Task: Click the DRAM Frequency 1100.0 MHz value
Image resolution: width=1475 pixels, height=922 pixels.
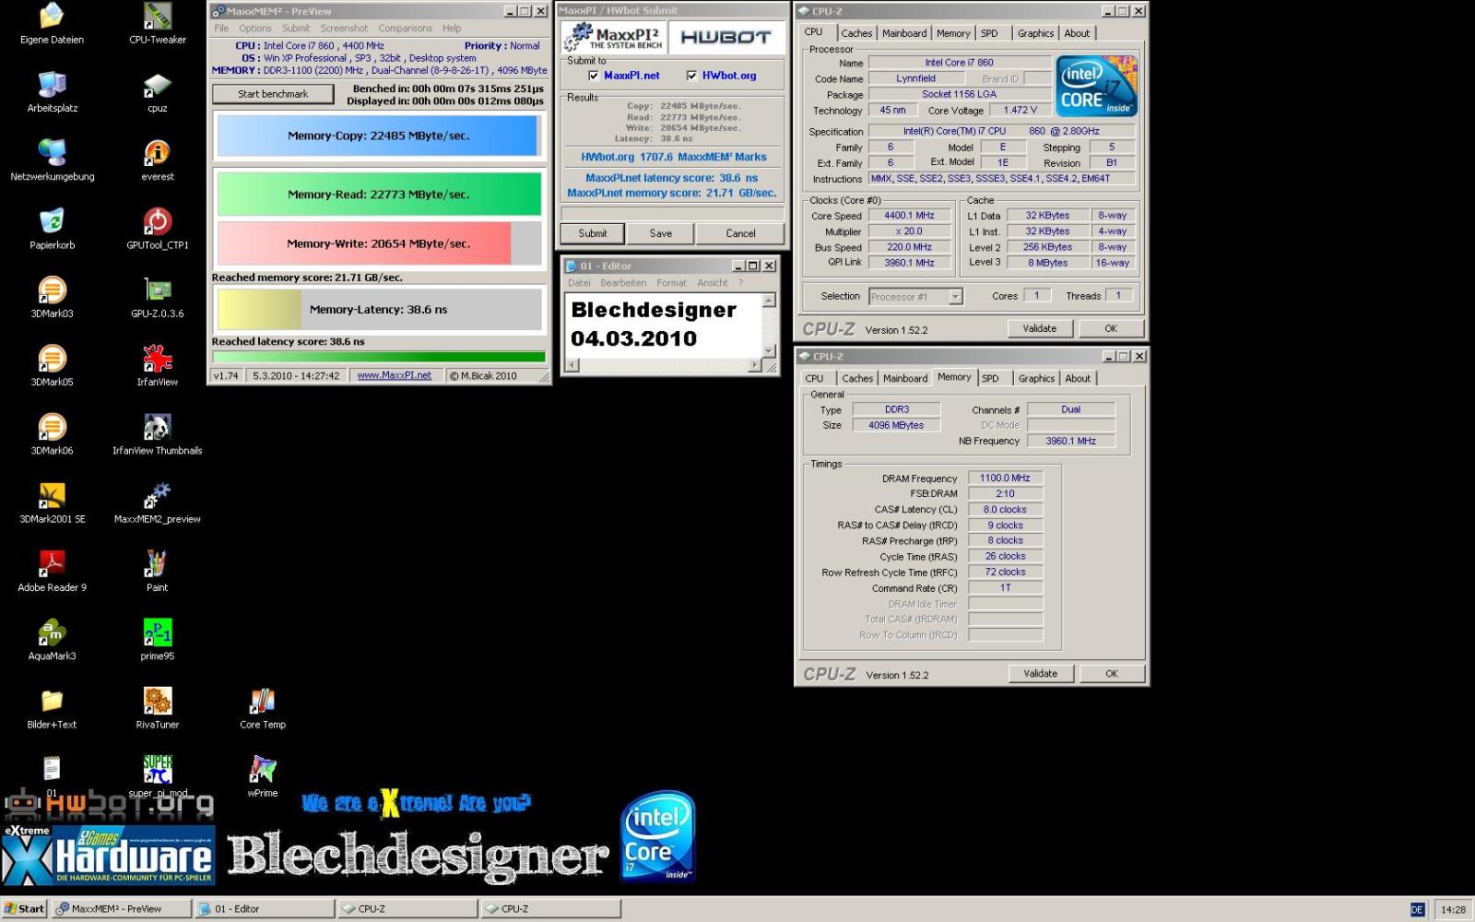Action: tap(1005, 478)
